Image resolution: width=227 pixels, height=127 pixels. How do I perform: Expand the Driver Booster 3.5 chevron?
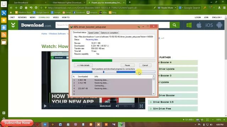coord(151,102)
